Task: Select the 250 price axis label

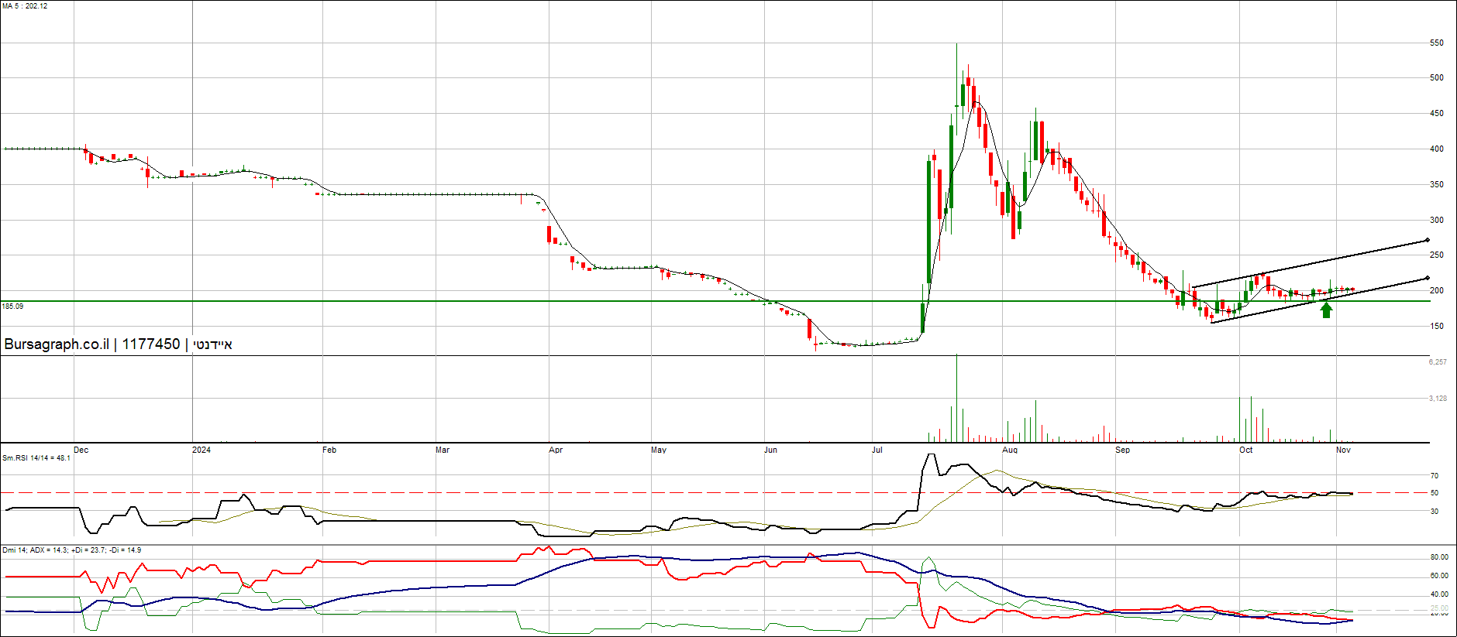Action: 1437,255
